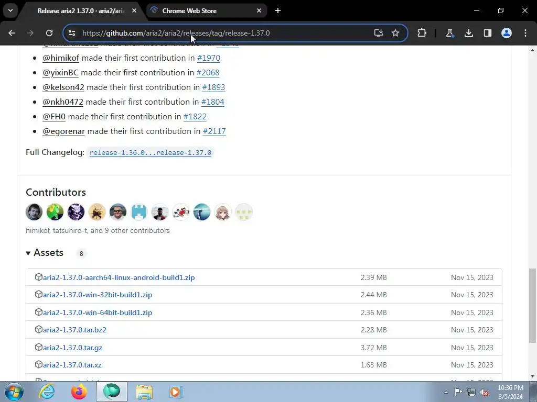Open pull request #1804 link
537x402 pixels.
213,102
